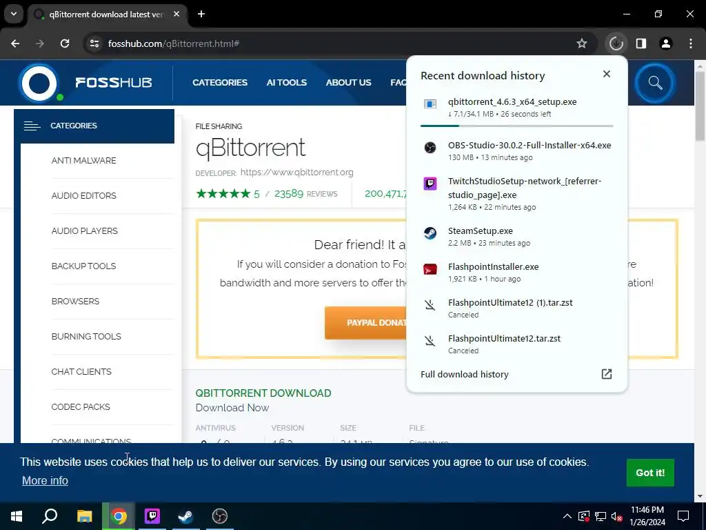
Task: Select the BURNING TOOLS category
Action: coord(86,336)
